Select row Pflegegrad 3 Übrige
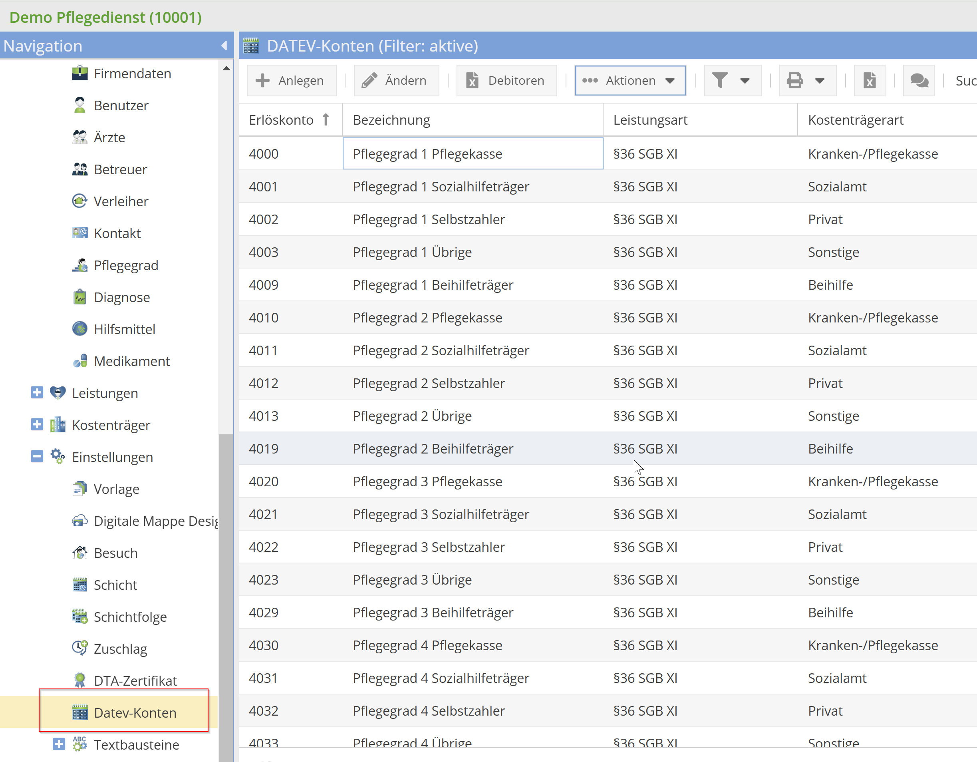The width and height of the screenshot is (977, 762). pyautogui.click(x=608, y=579)
